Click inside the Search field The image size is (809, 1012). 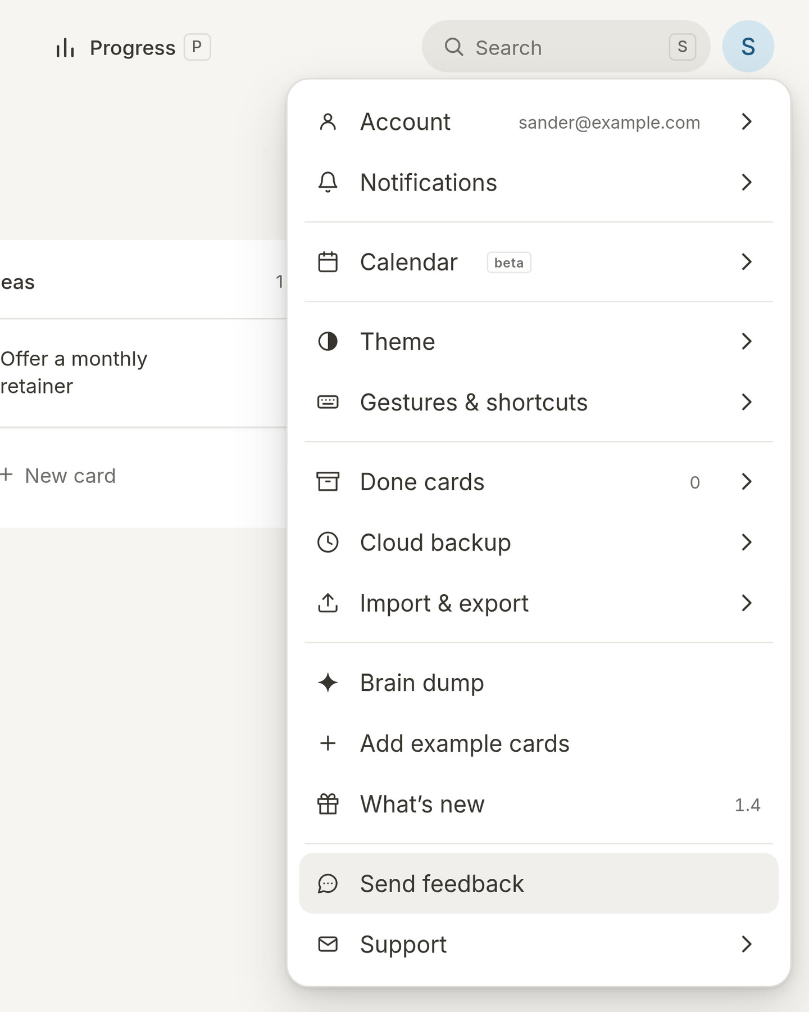(566, 47)
